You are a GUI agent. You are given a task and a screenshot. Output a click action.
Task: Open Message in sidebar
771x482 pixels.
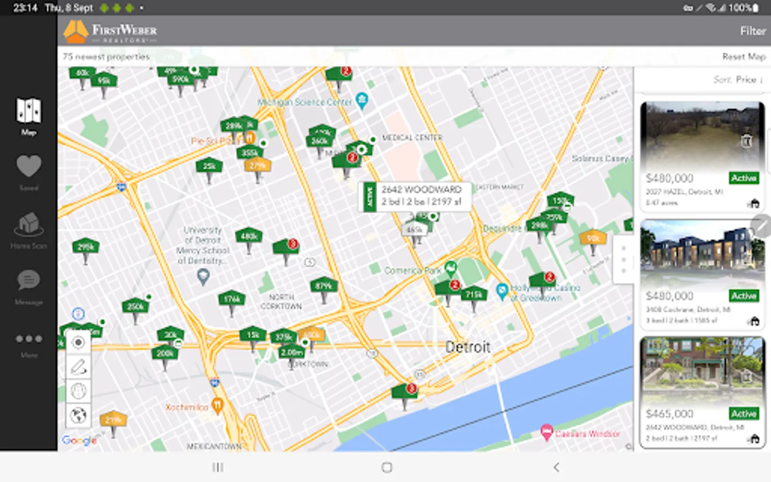[x=29, y=287]
